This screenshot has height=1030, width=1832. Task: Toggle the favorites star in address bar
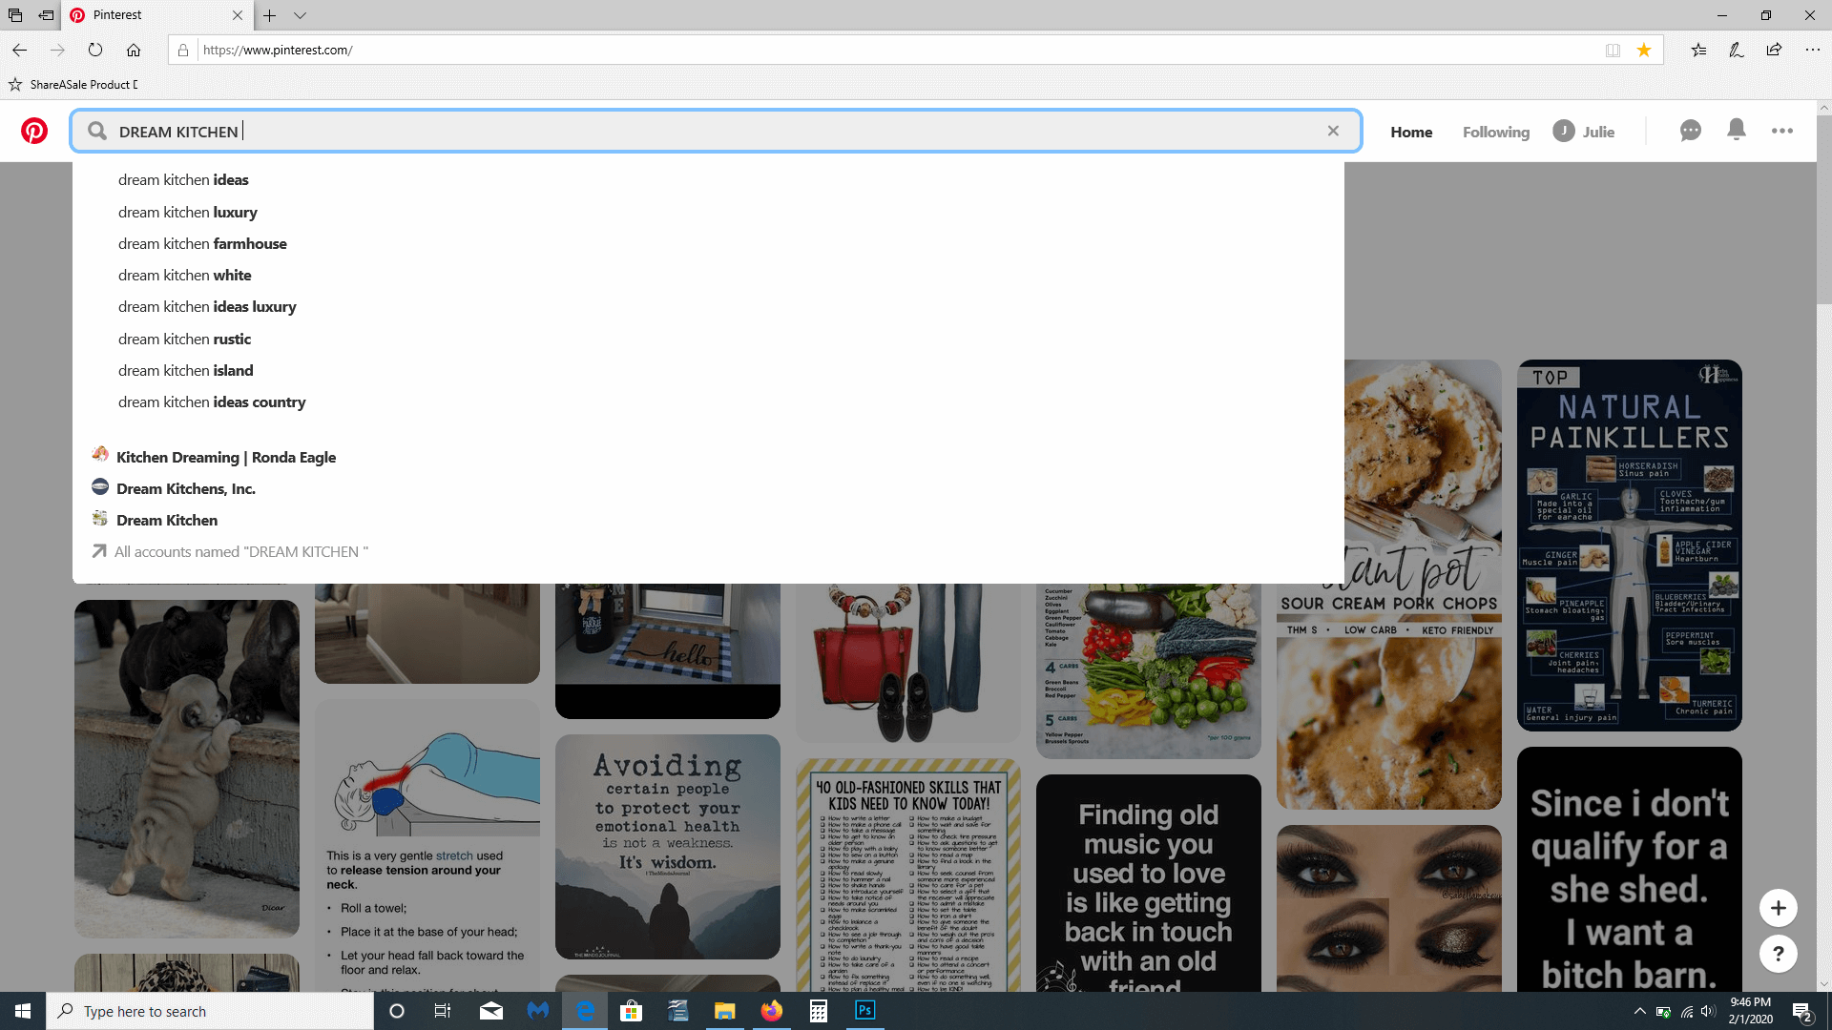coord(1644,50)
